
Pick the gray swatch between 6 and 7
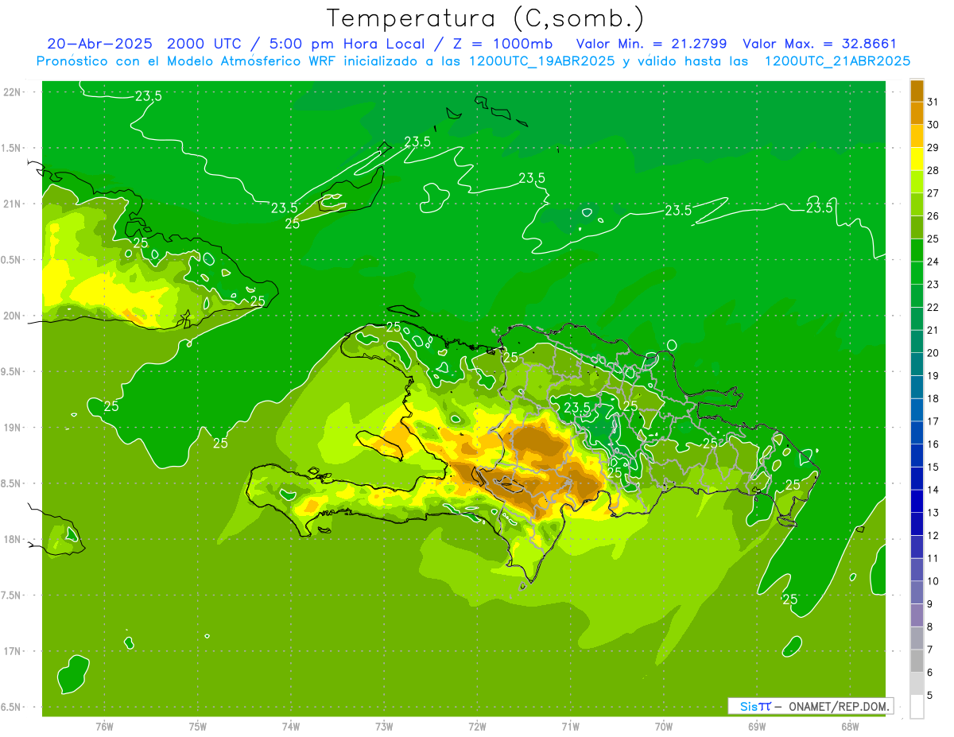click(x=917, y=661)
